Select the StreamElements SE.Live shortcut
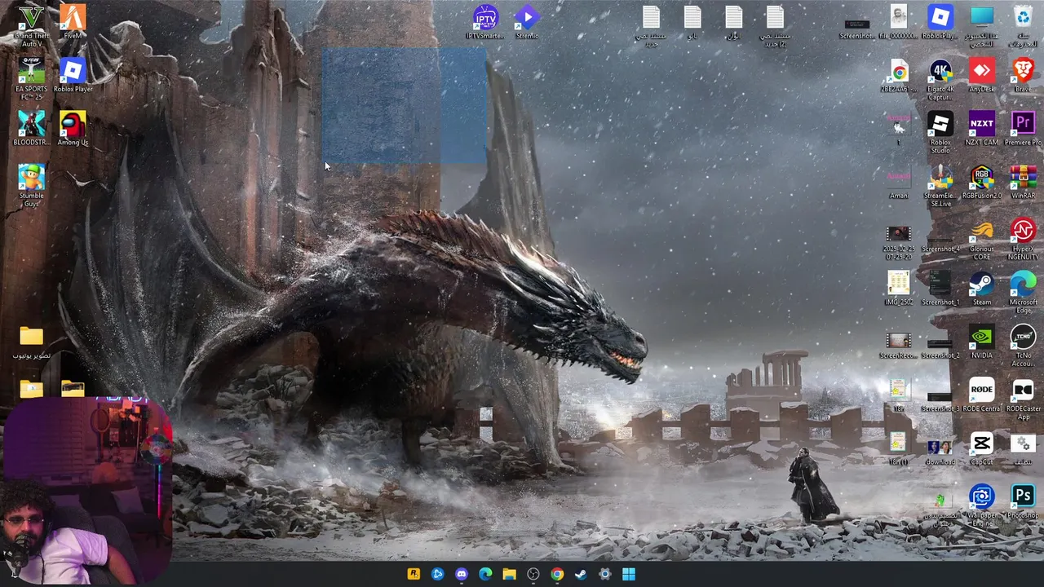1044x587 pixels. click(940, 185)
